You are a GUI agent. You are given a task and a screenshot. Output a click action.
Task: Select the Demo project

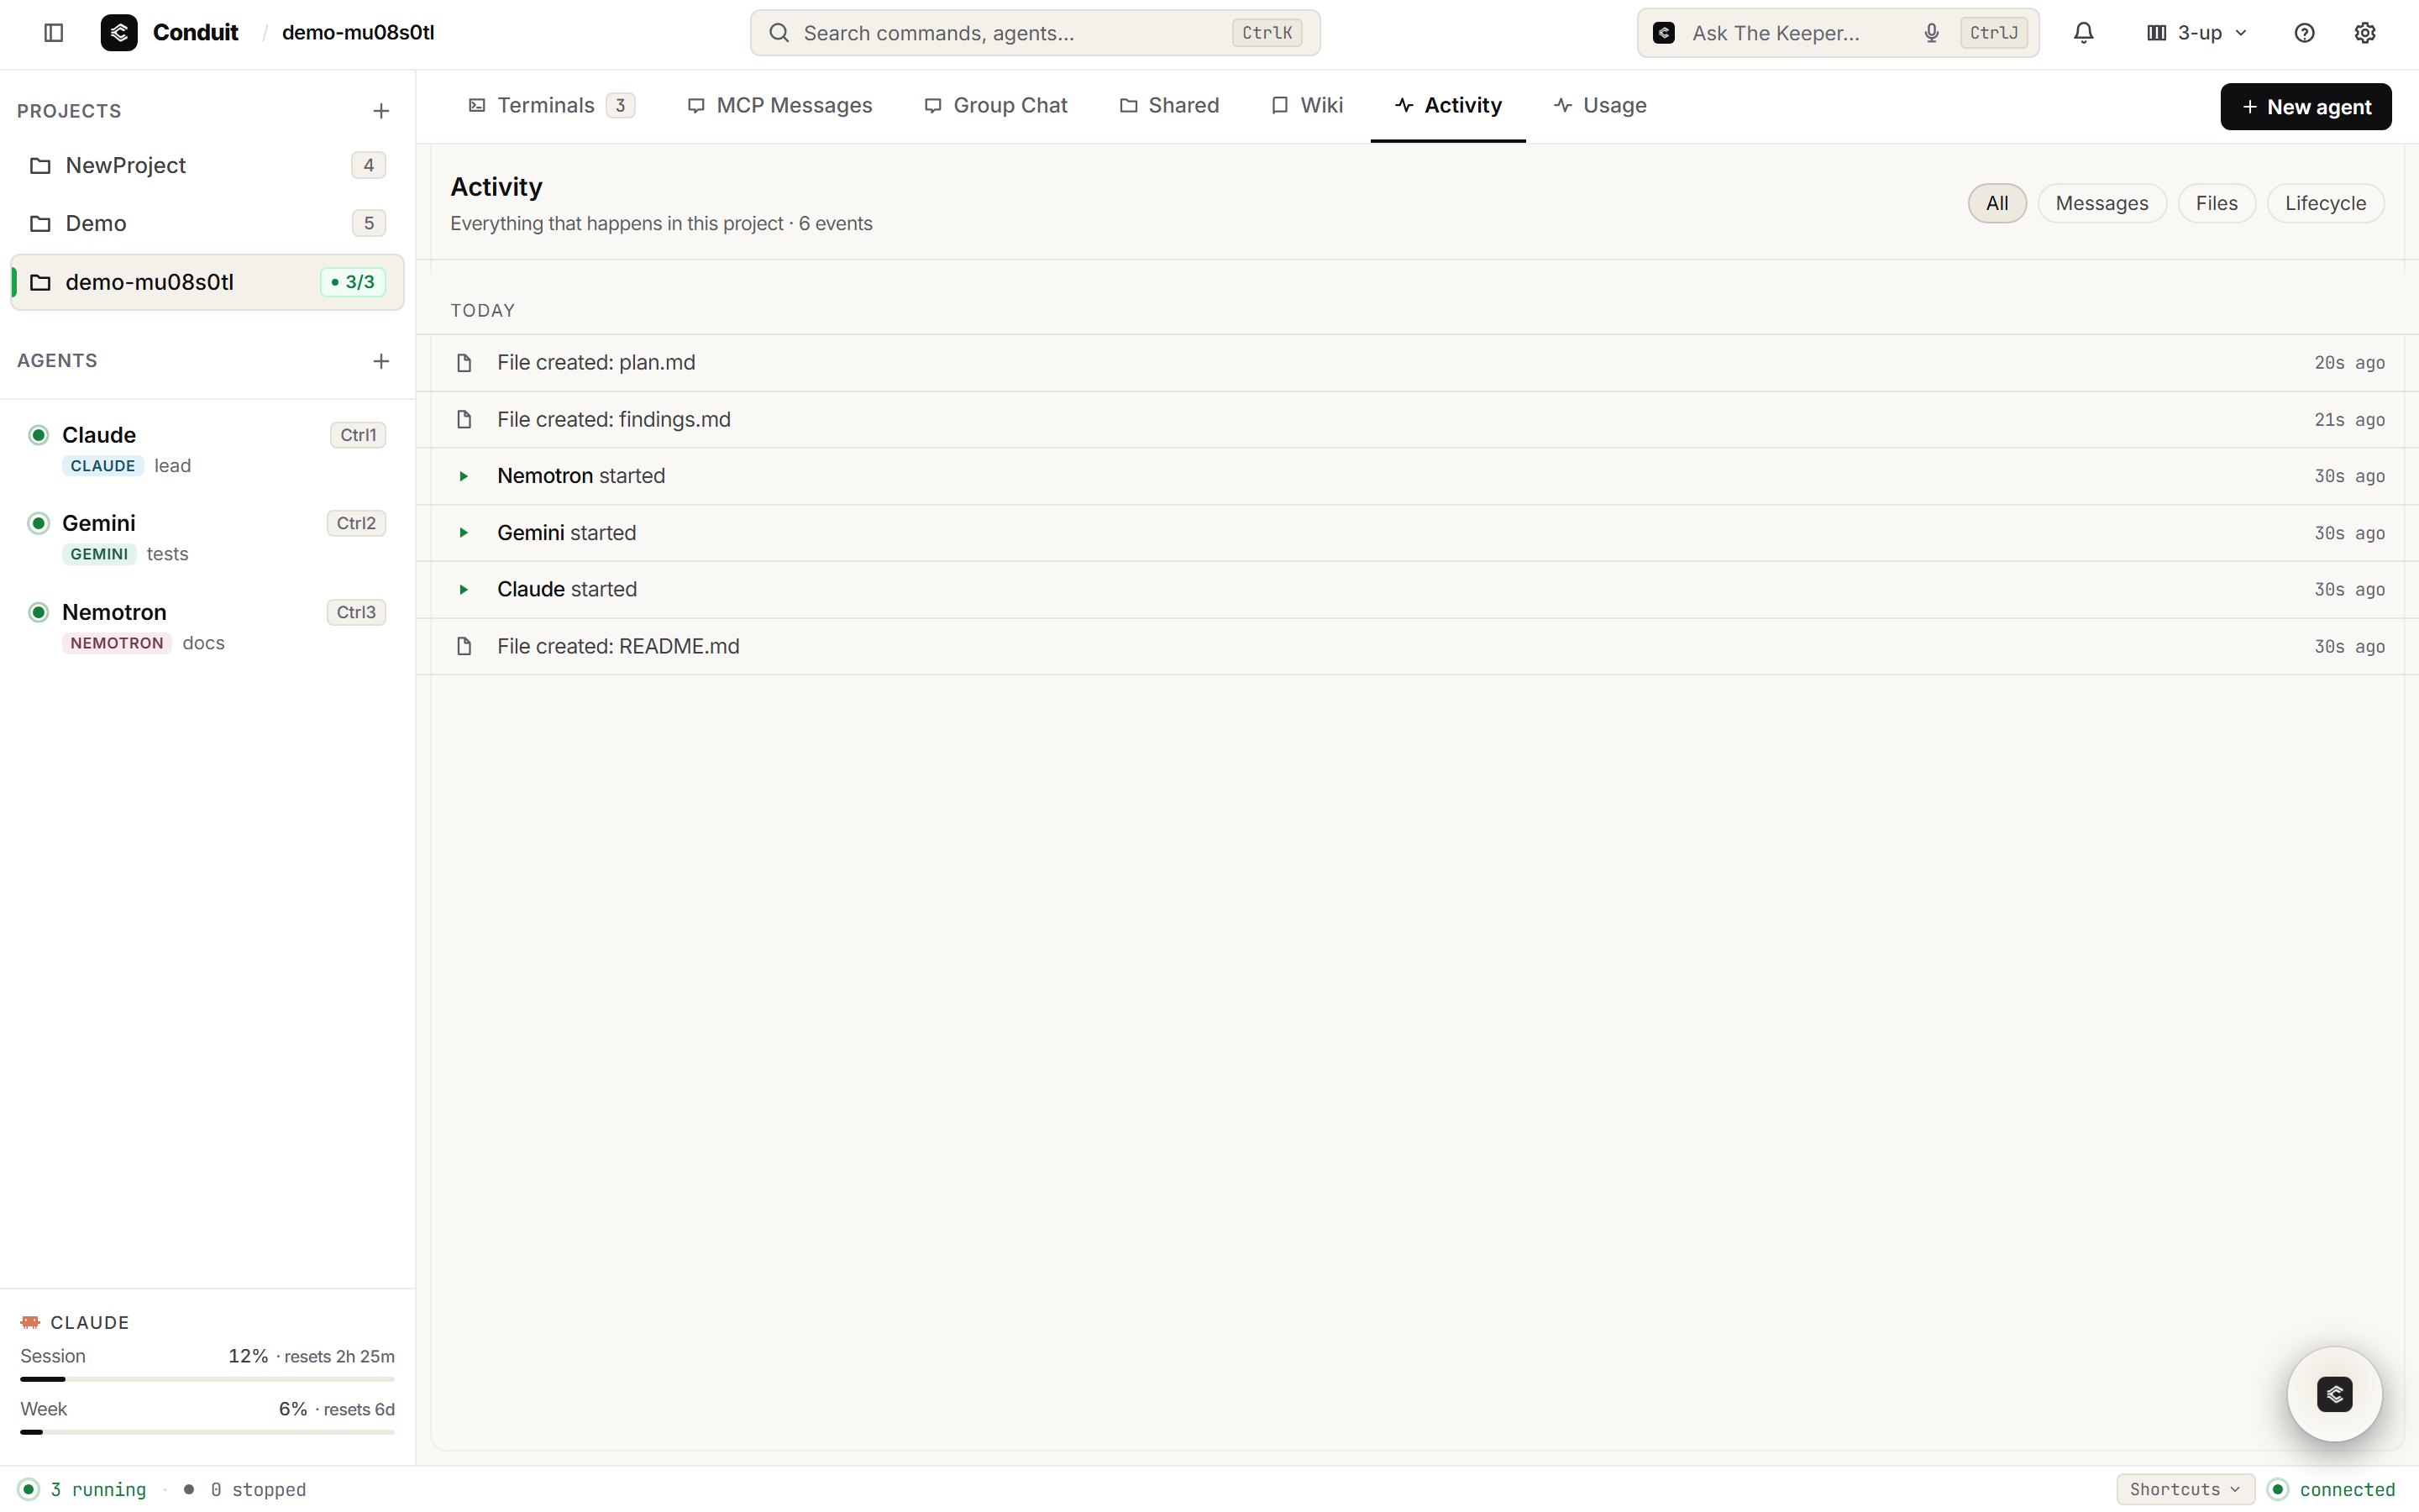(x=207, y=223)
